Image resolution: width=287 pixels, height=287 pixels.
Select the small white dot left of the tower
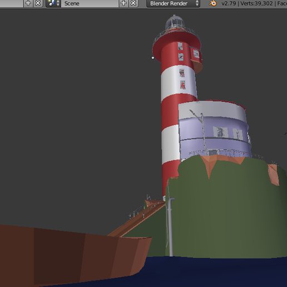click(x=153, y=58)
